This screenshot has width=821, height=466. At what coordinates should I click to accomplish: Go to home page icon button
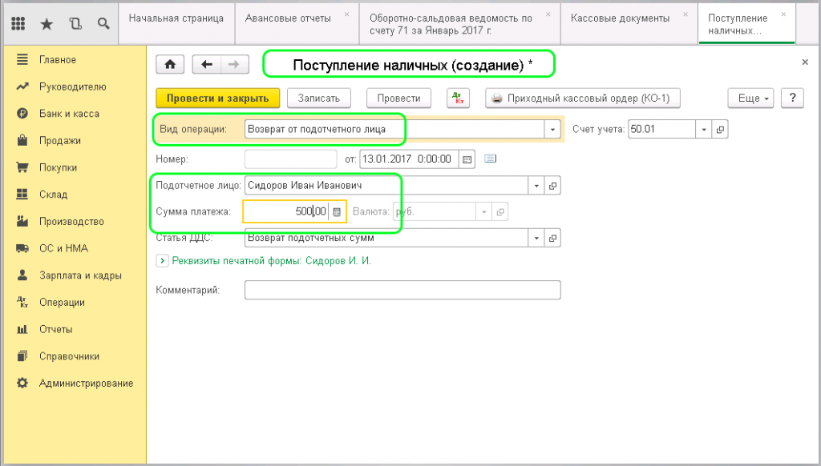coord(169,65)
